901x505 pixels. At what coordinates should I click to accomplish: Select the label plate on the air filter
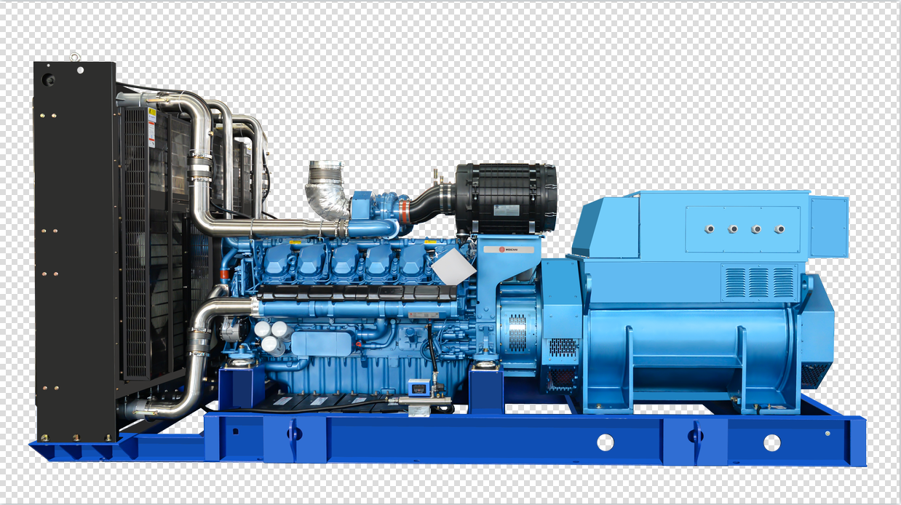coord(507,210)
